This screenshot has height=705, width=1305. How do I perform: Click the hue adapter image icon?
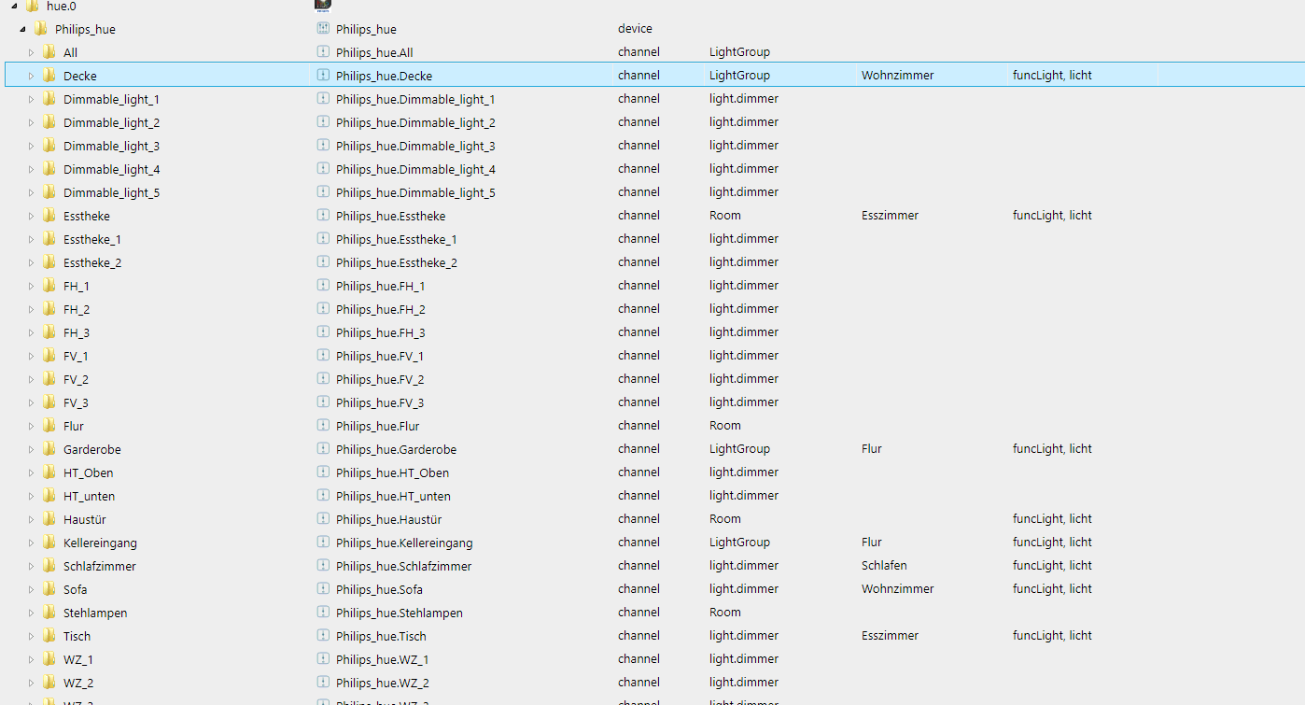click(x=323, y=5)
